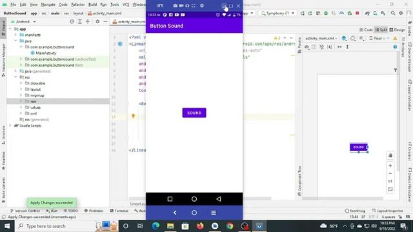Expand Gradle Scripts node
413x232 pixels.
pos(10,126)
